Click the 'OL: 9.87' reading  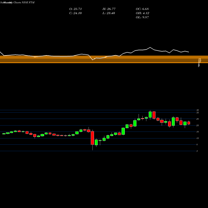pyautogui.click(x=142, y=17)
